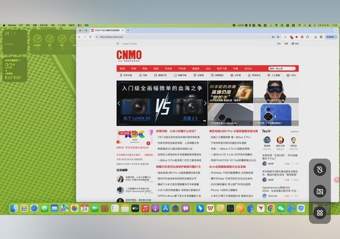This screenshot has width=340, height=239.
Task: Open the Chrome menu in menu bar
Action: [x=12, y=25]
